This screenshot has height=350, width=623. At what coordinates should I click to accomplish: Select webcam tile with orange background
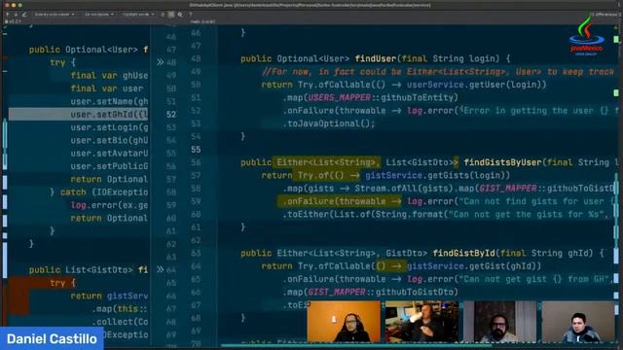[x=344, y=322]
